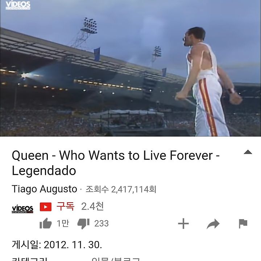261x261 pixels.
Task: Click the thumbs up like icon
Action: [x=46, y=223]
